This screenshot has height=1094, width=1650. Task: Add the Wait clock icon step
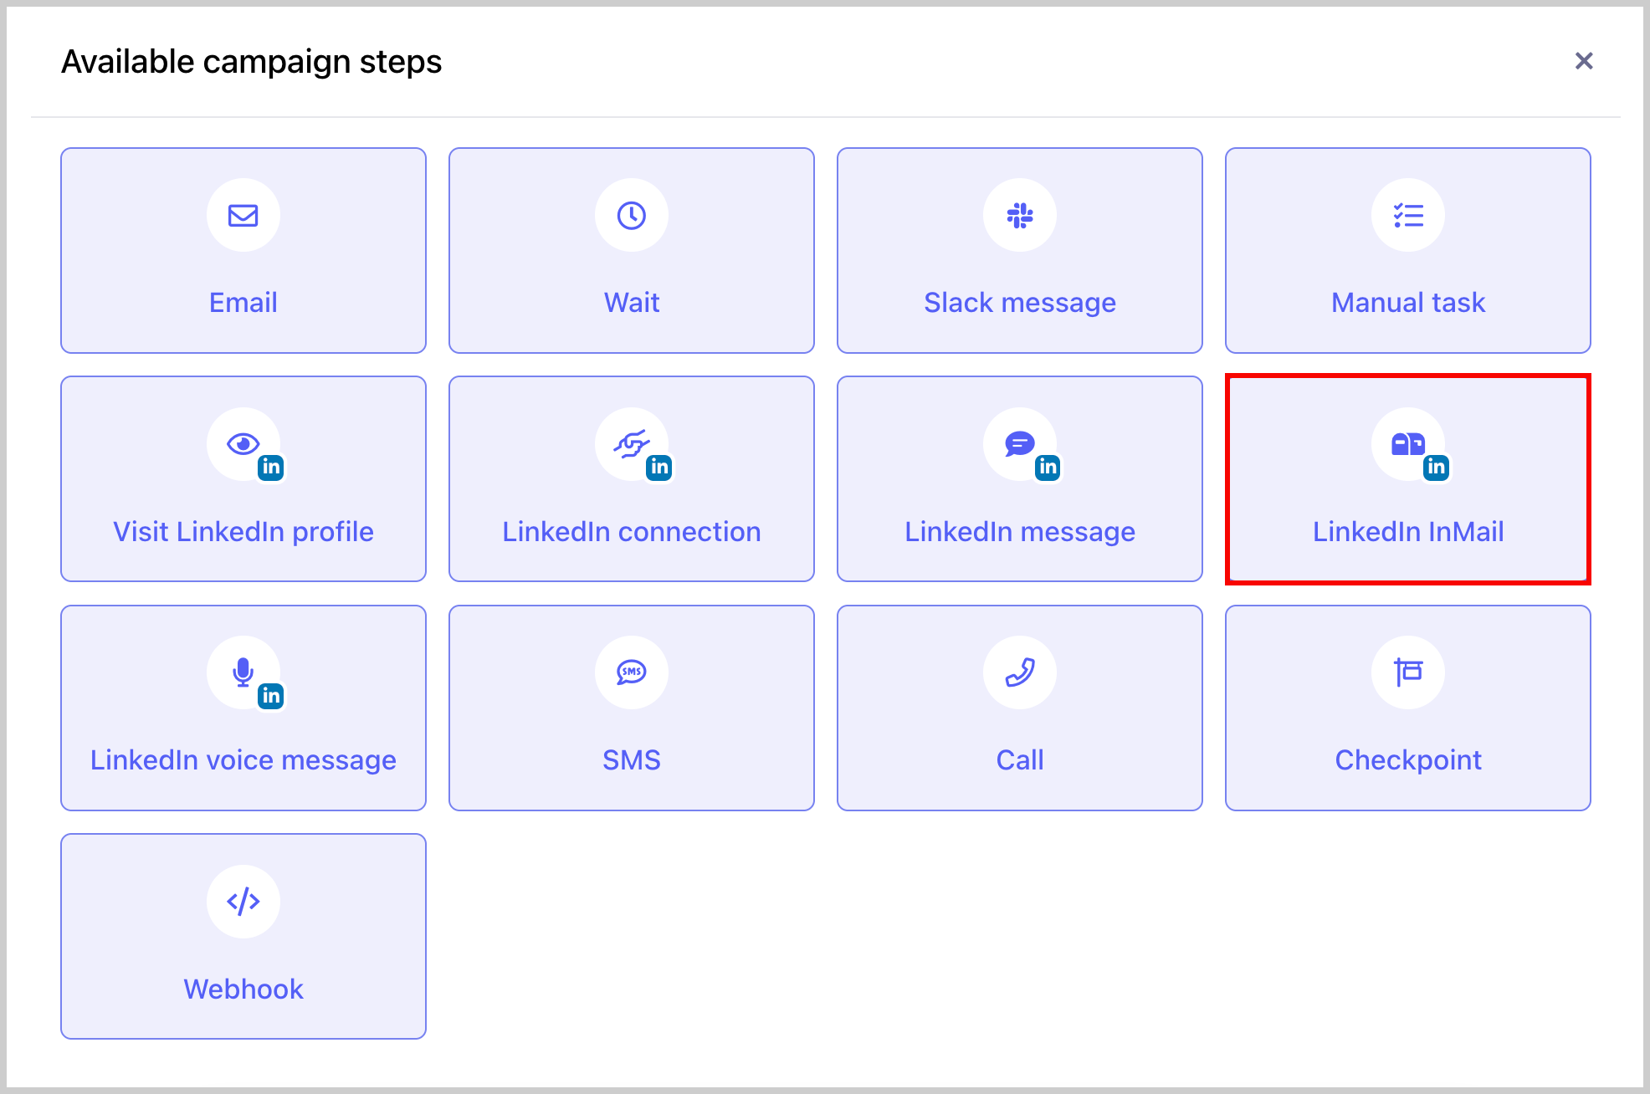632,216
